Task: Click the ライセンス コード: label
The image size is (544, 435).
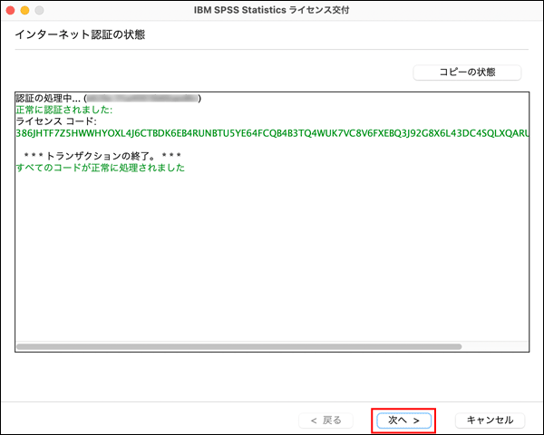Action: pyautogui.click(x=56, y=121)
